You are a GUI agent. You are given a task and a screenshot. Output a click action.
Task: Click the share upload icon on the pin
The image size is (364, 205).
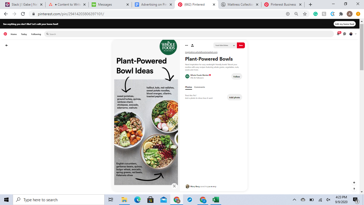[x=192, y=45]
